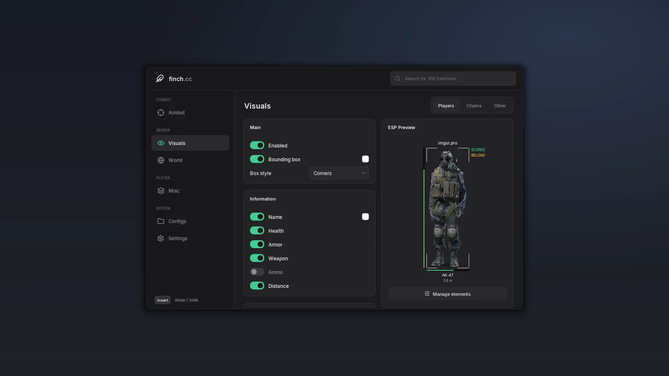Click the Settings gear icon
The width and height of the screenshot is (669, 376).
pos(161,239)
